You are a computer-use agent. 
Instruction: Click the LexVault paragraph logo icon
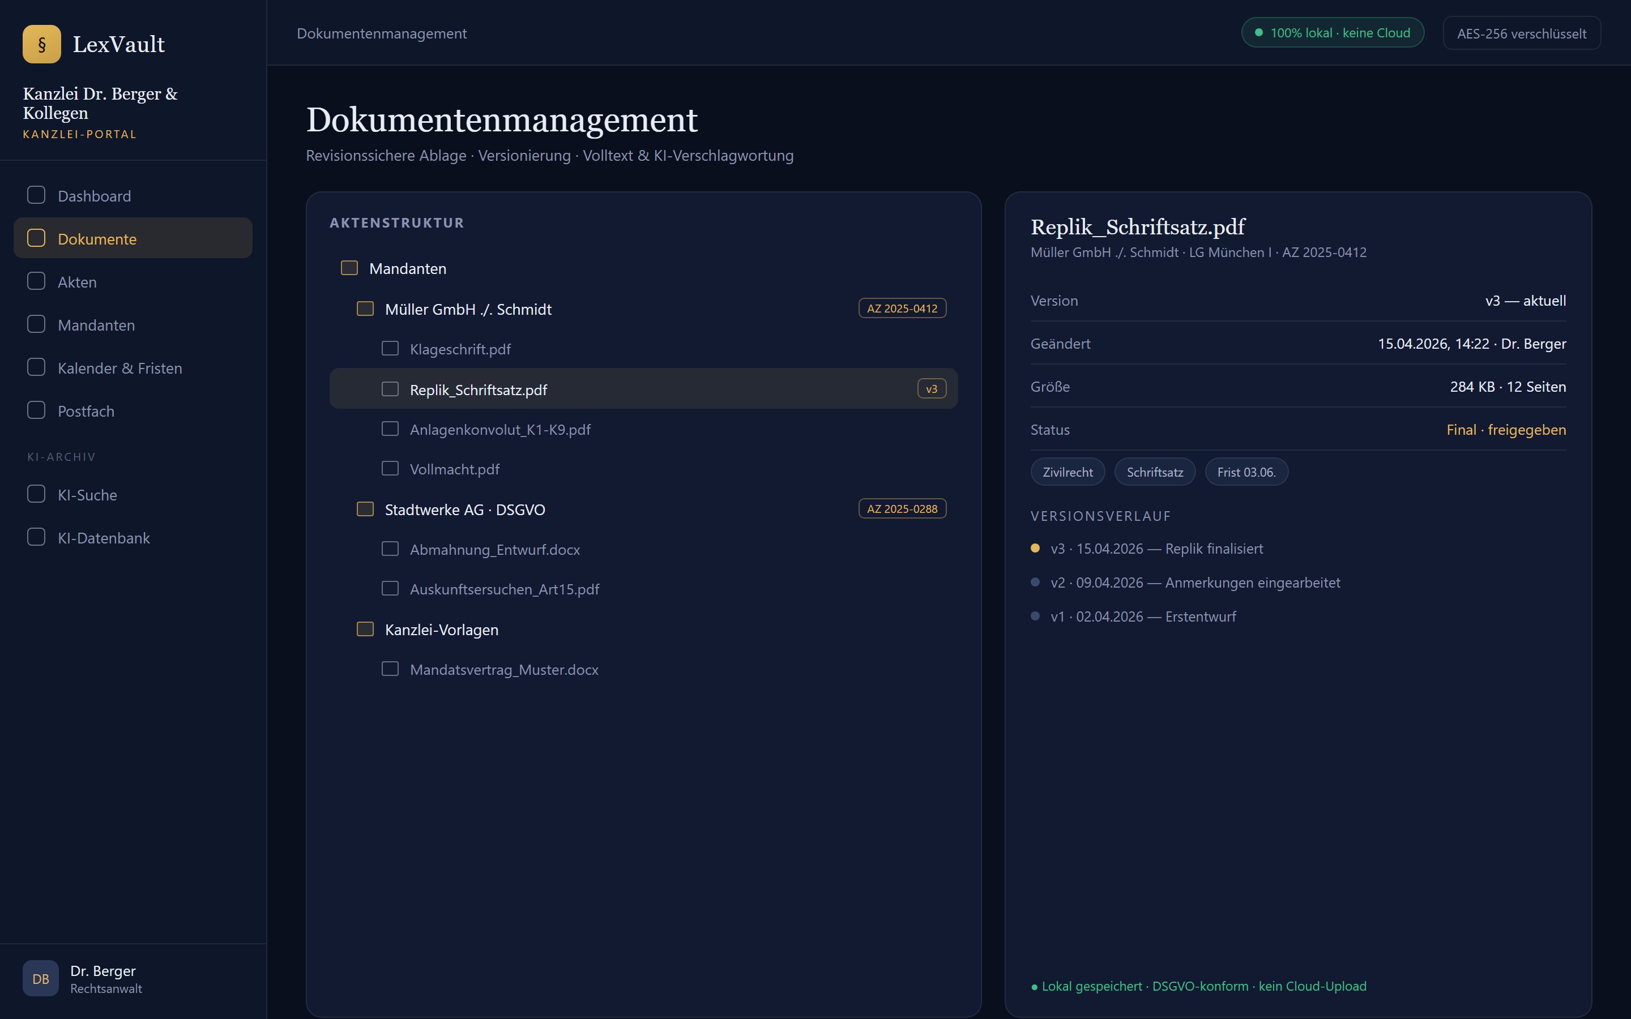42,44
